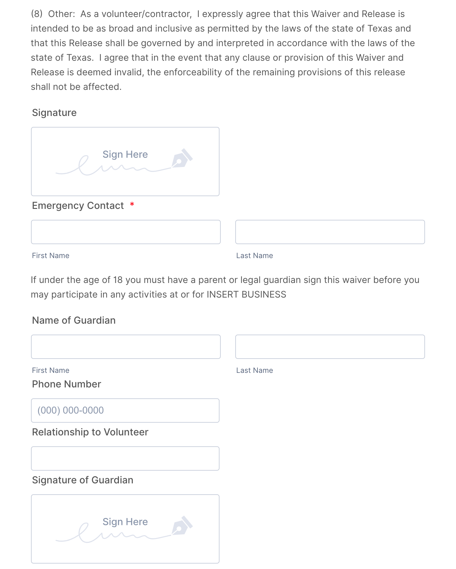Click the "Emergency Contact" field label
The width and height of the screenshot is (456, 569).
[x=78, y=206]
